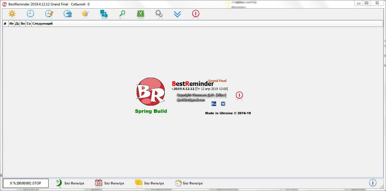Click the green crescent moon filter icon

(x=59, y=183)
